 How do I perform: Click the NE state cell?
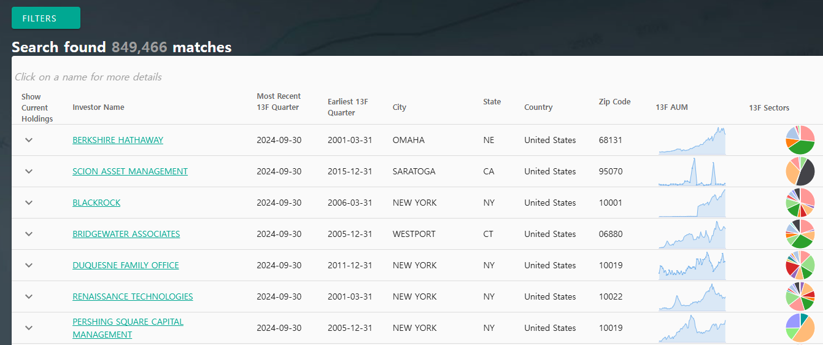pos(489,140)
